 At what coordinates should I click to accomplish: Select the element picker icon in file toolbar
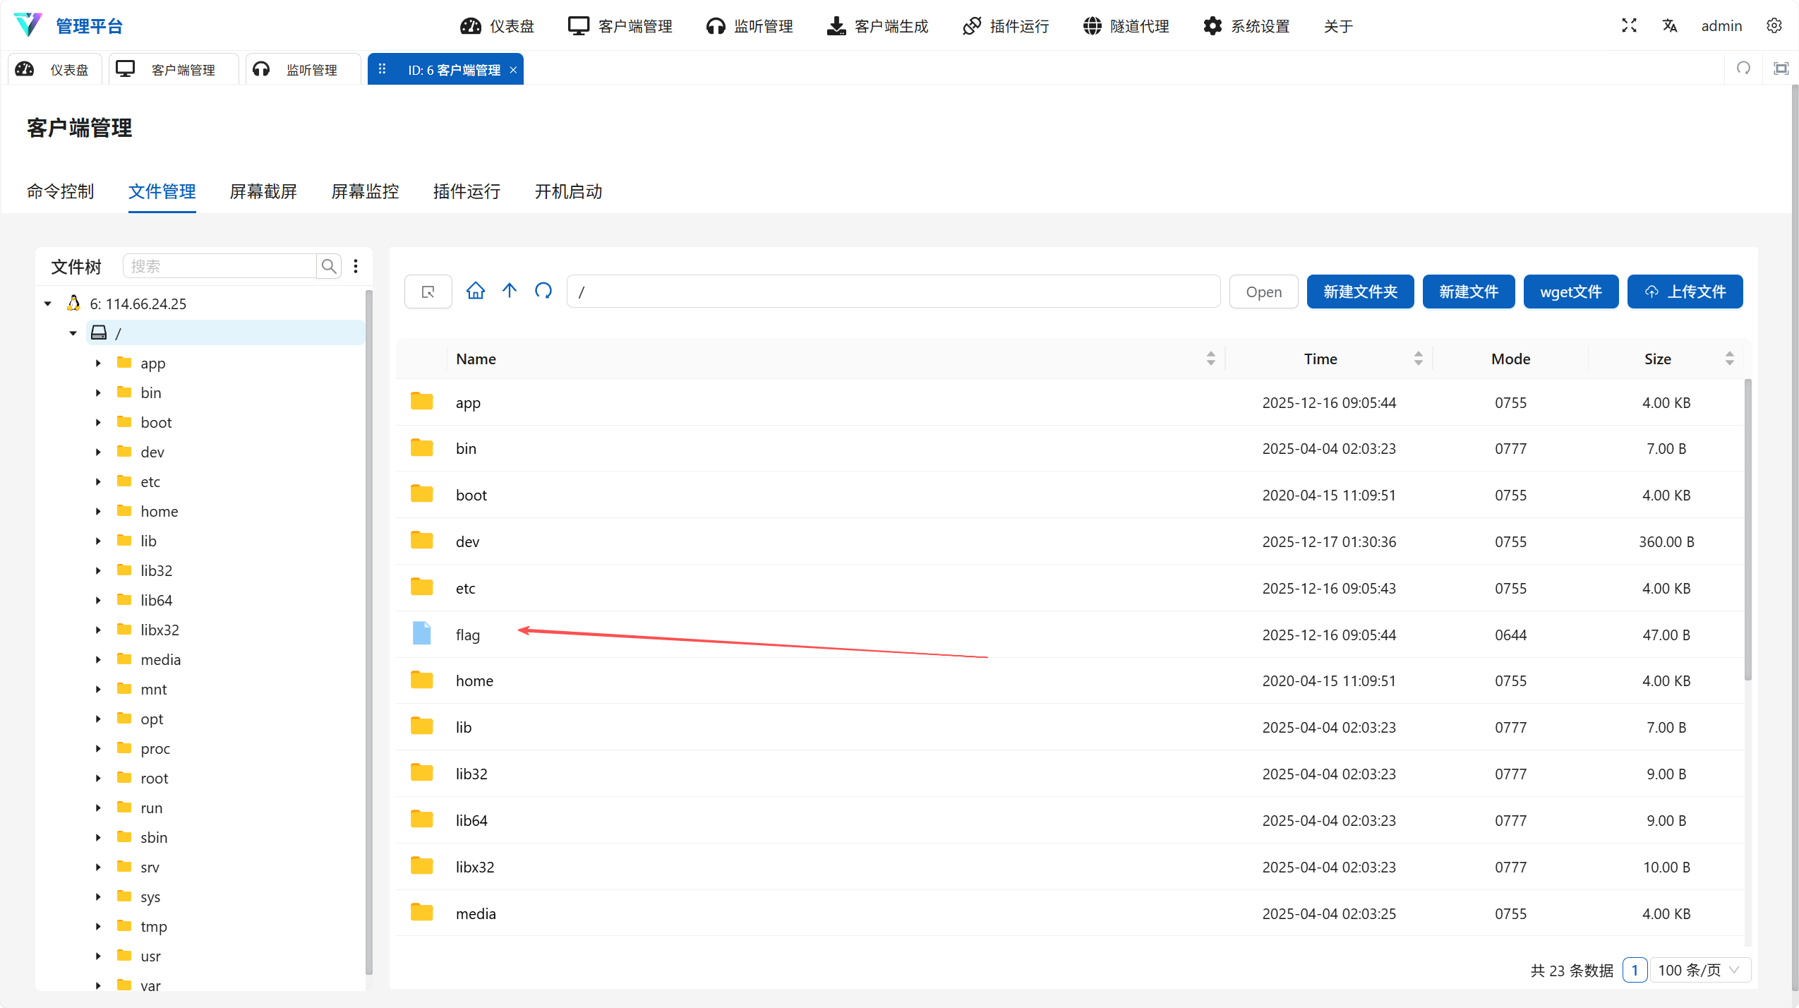[427, 291]
